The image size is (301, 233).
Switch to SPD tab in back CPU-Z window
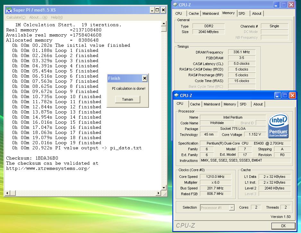242,13
